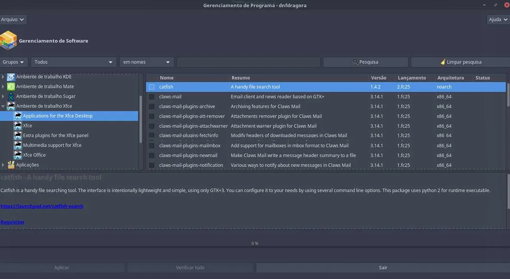Expand Ambiente de trabalho Mate group
Viewport: 510px width, 279px height.
(3, 87)
